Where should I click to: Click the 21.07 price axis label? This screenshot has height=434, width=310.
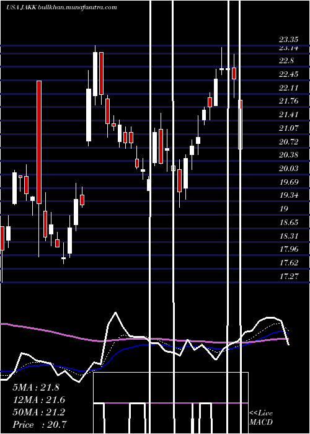[x=288, y=128]
